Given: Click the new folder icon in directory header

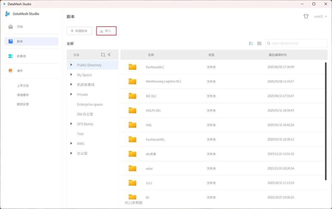Looking at the screenshot, I should click(103, 55).
